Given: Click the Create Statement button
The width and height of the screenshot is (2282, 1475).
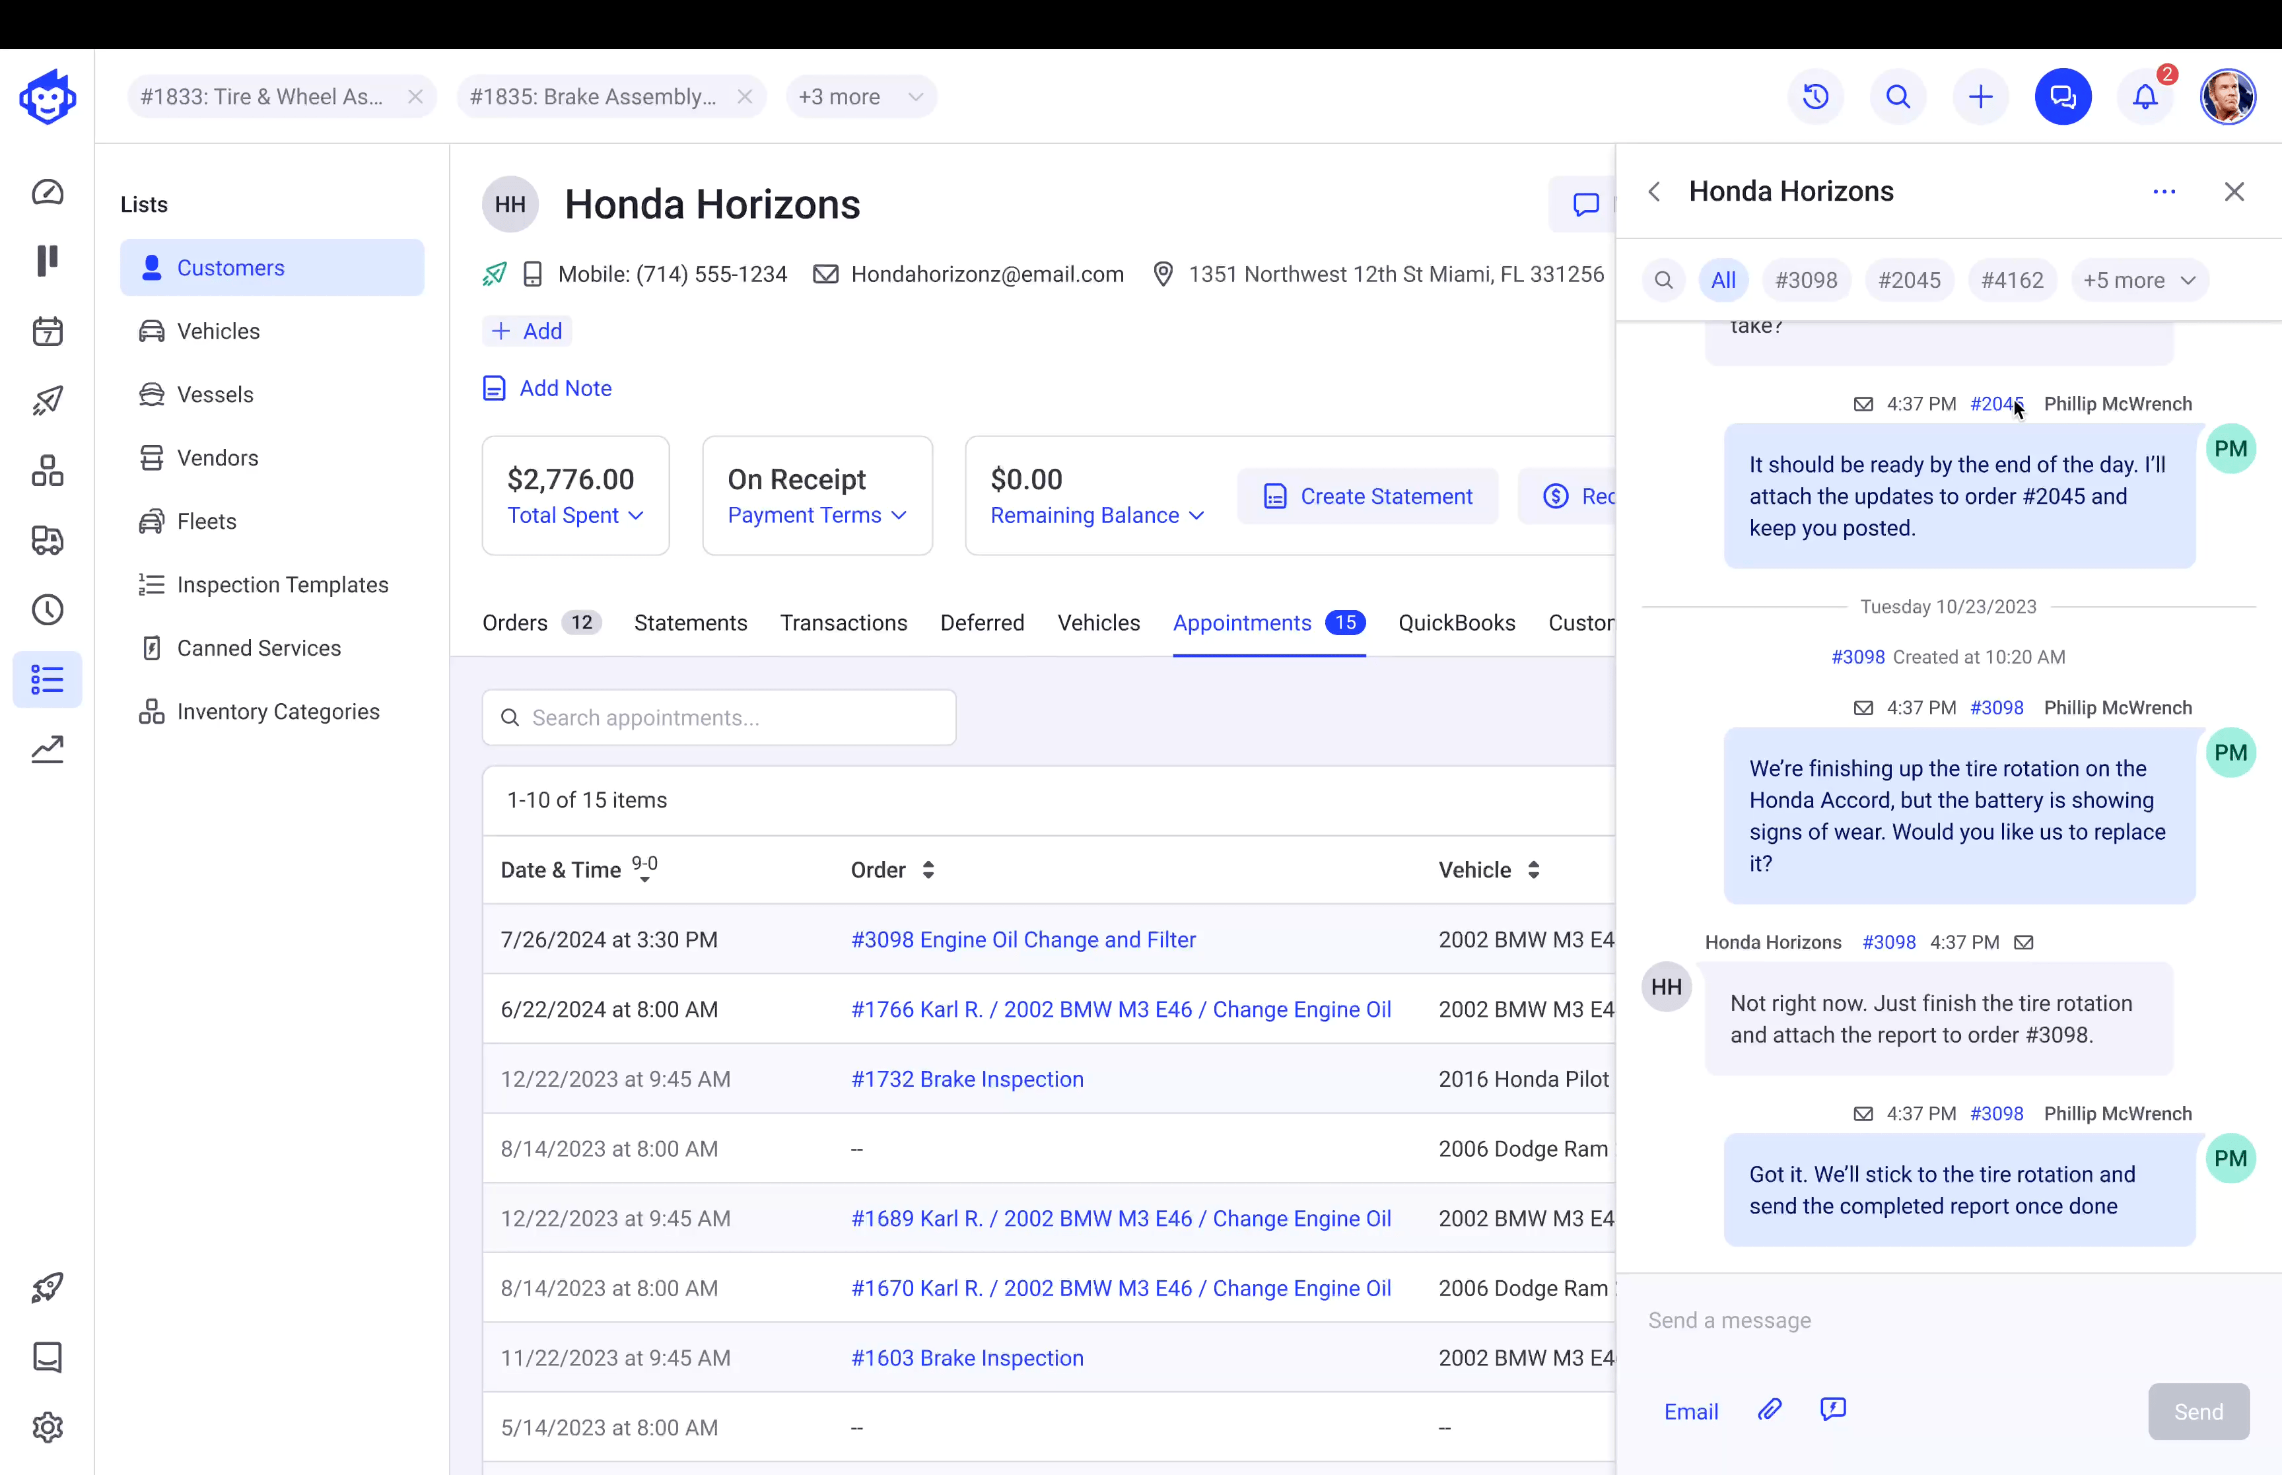Looking at the screenshot, I should (1367, 496).
